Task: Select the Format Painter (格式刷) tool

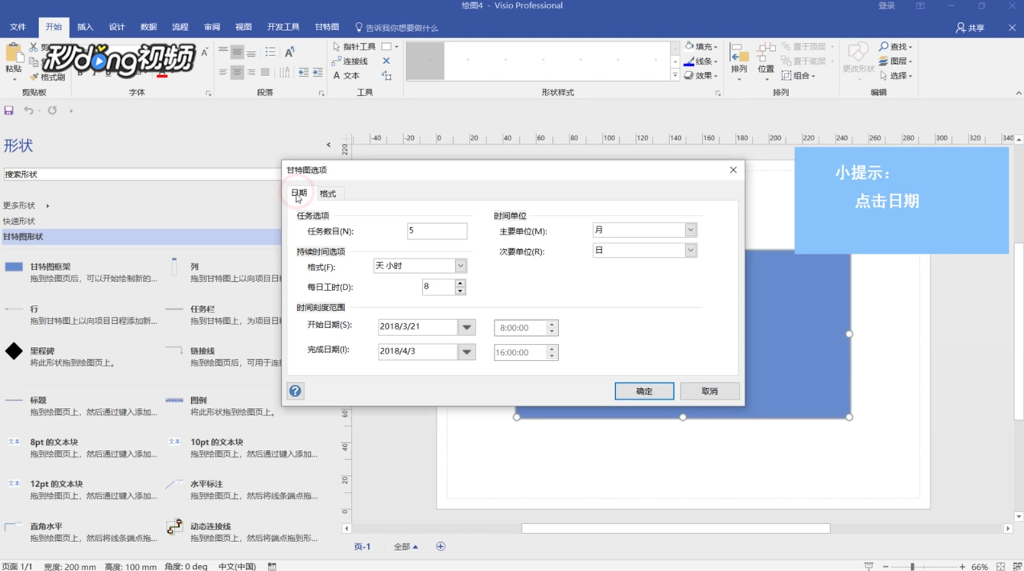Action: tap(48, 77)
